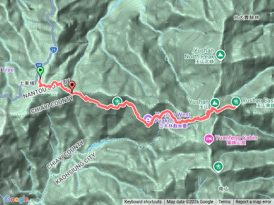This screenshot has width=274, height=205.
Task: Select the hiking marker above 南山
Action: [x=218, y=167]
